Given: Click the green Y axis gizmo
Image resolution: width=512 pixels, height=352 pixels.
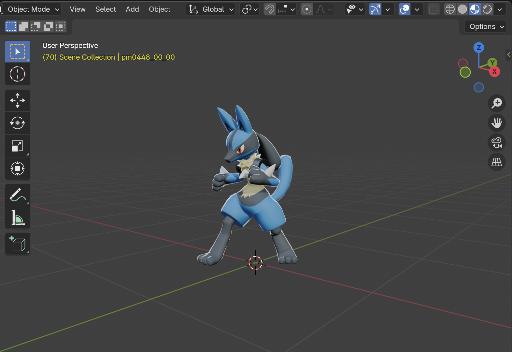Looking at the screenshot, I should point(492,62).
